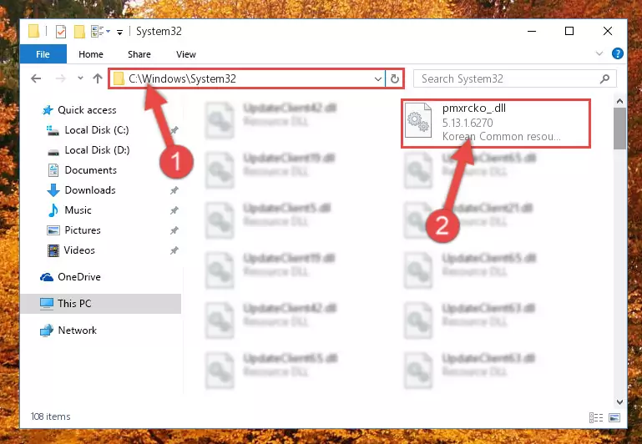Open the recent locations dropdown

[x=80, y=78]
